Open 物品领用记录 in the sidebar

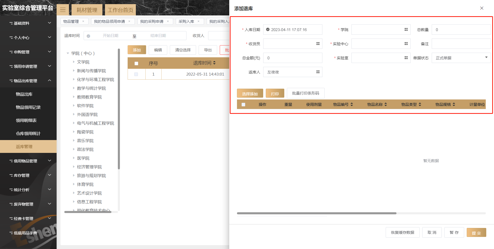pos(28,107)
